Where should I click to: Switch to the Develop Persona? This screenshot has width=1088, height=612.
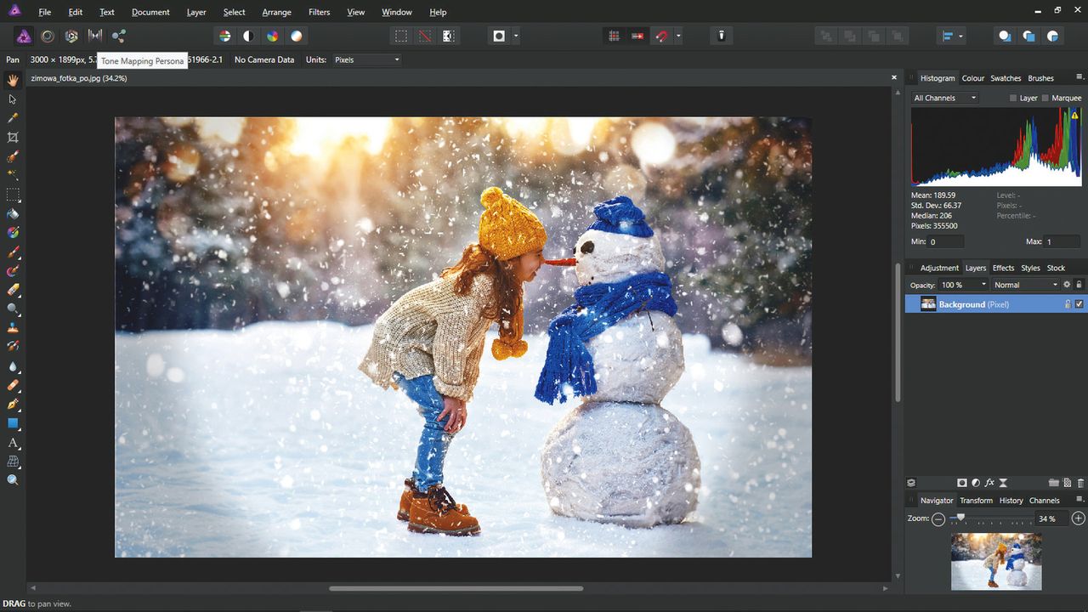71,36
